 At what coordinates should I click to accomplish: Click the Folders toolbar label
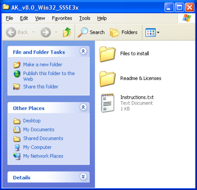pos(130,32)
